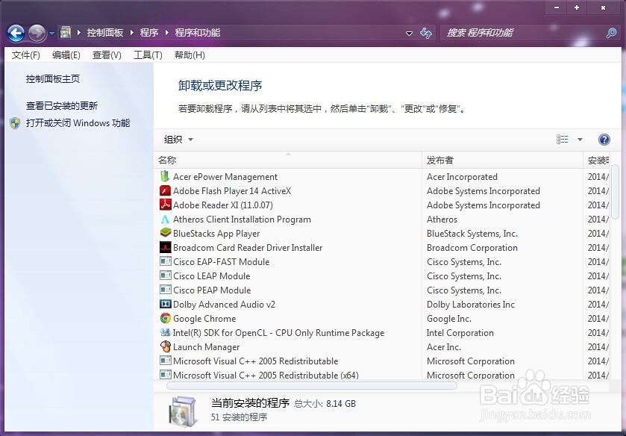The height and width of the screenshot is (436, 626).
Task: Click Intel(R) SDK for OpenCL icon
Action: coord(165,332)
